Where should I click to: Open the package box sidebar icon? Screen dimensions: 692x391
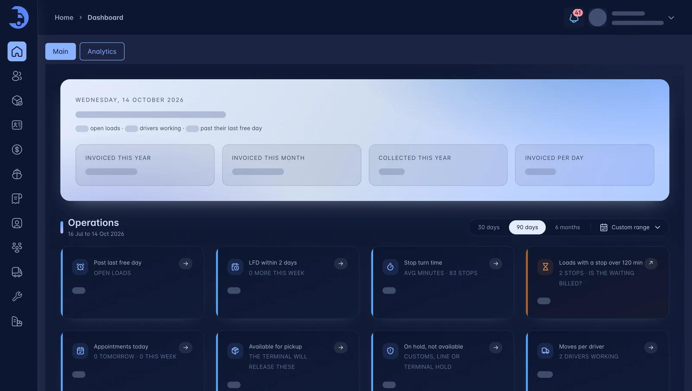(17, 101)
